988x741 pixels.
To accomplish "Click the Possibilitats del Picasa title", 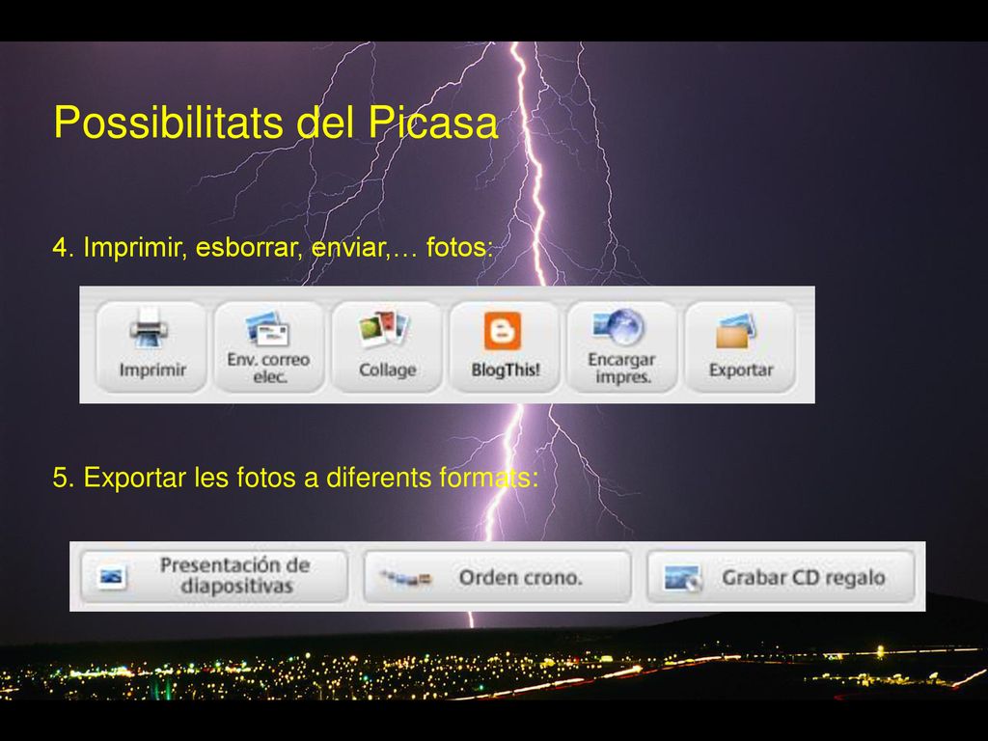I will click(x=276, y=123).
